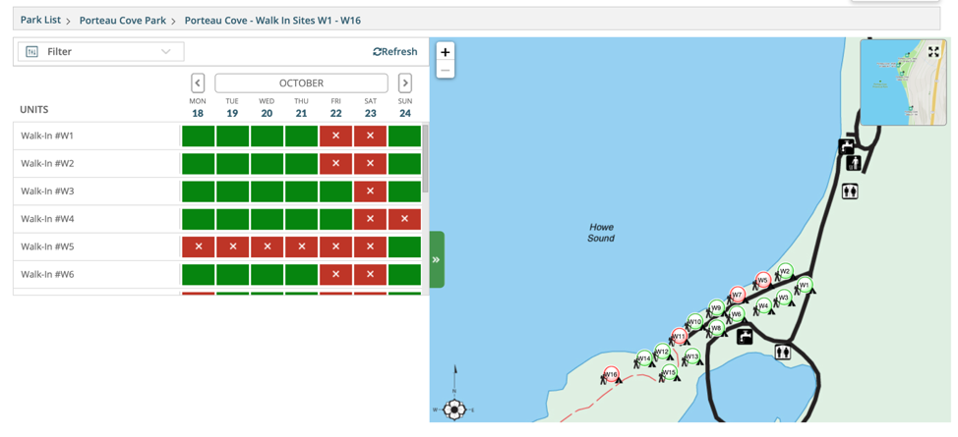Select Walk-In #W1 available Monday 18 cell
This screenshot has width=958, height=437.
coord(198,136)
